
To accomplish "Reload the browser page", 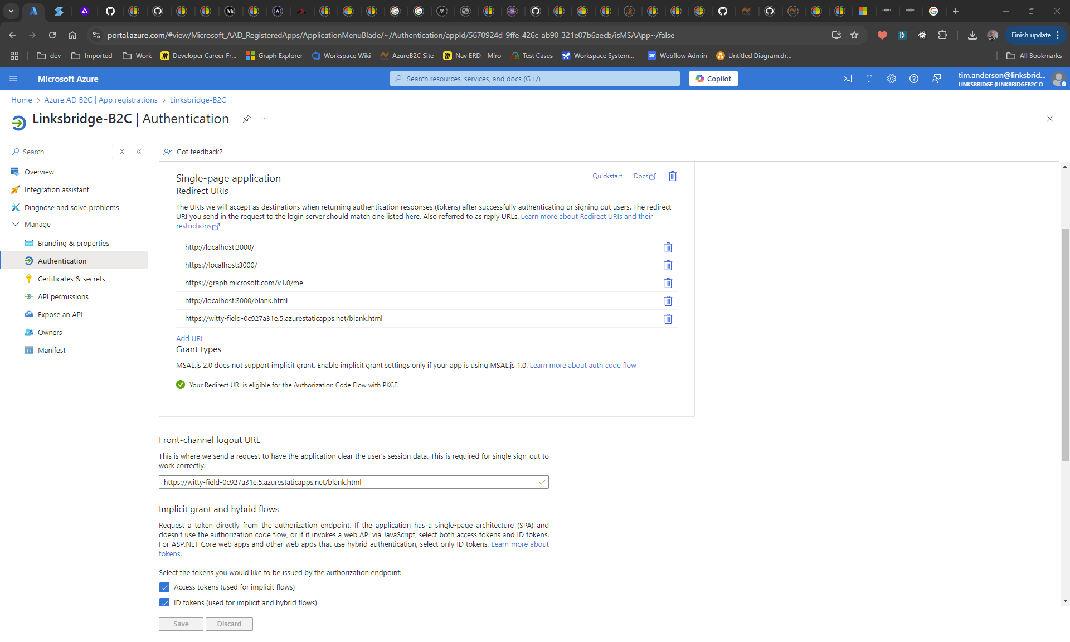I will (x=52, y=35).
